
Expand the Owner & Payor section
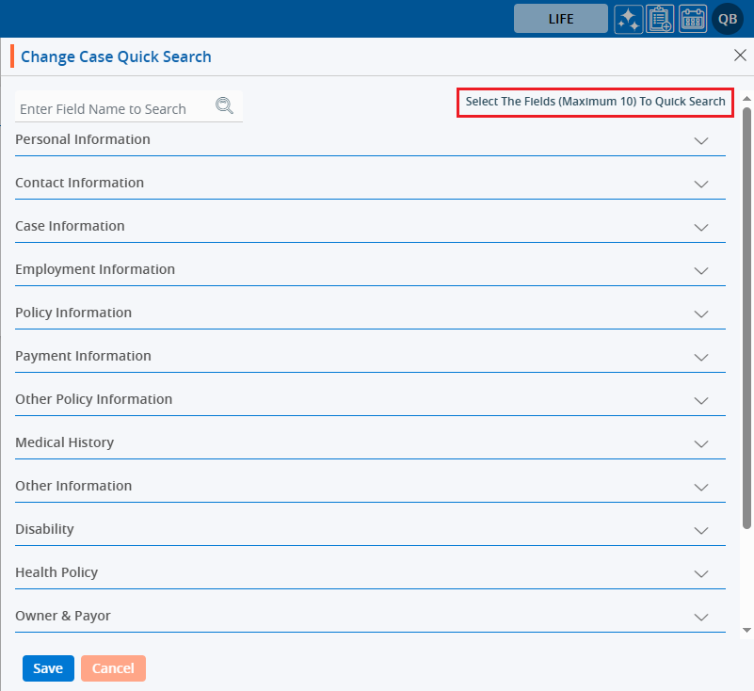700,617
